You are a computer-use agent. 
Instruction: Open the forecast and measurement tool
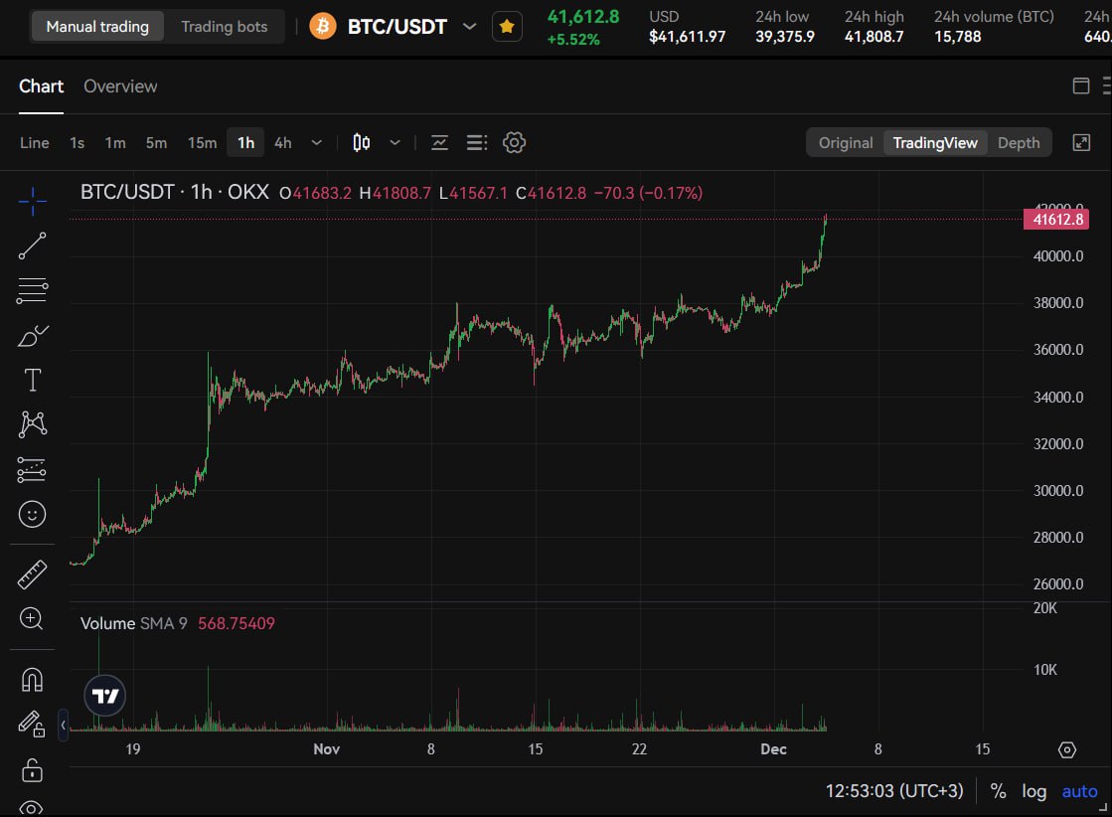pos(32,469)
